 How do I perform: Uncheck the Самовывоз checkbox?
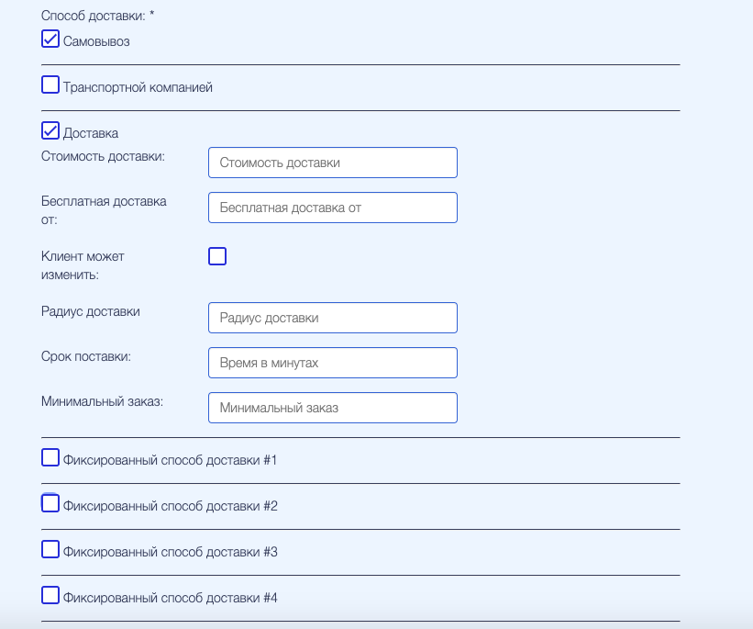pyautogui.click(x=50, y=39)
